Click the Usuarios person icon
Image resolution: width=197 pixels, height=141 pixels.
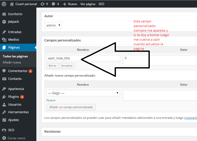click(x=4, y=105)
